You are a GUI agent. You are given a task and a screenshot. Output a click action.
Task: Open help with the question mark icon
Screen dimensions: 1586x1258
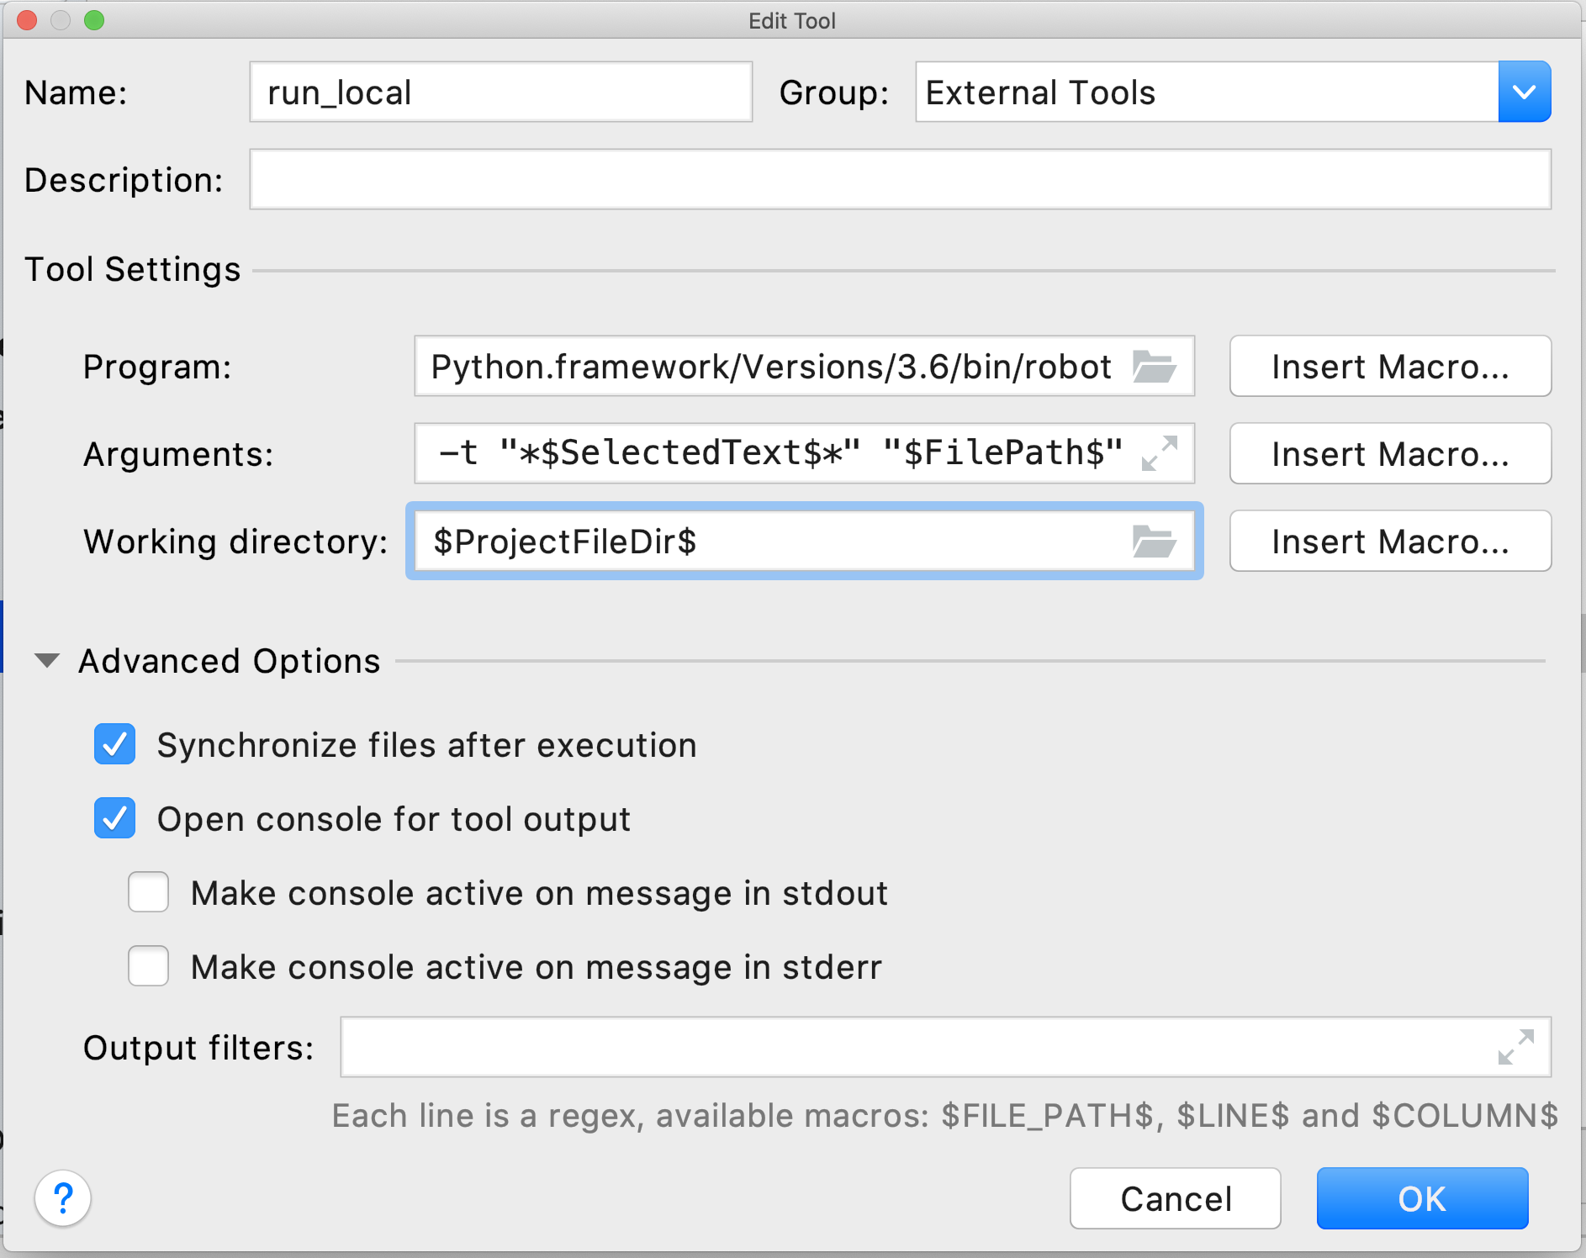click(x=63, y=1197)
